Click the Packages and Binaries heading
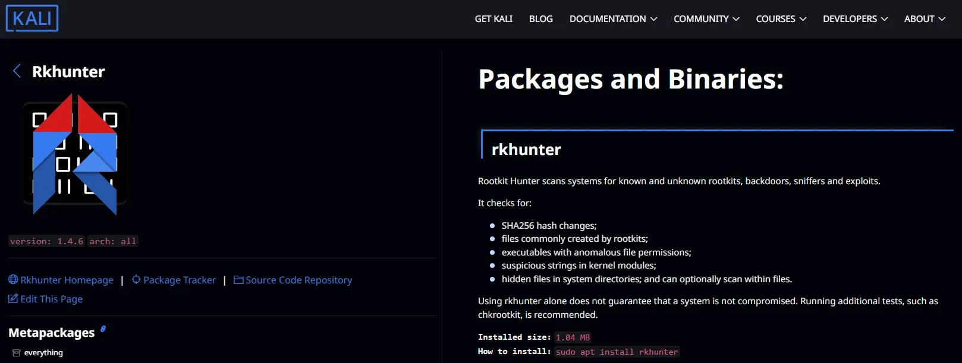 [x=631, y=79]
